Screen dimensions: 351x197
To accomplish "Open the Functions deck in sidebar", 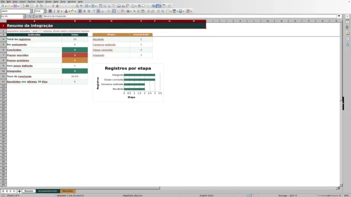I will coord(347,44).
